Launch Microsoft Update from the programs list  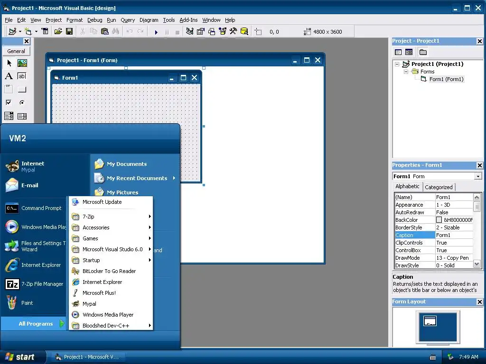click(111, 202)
